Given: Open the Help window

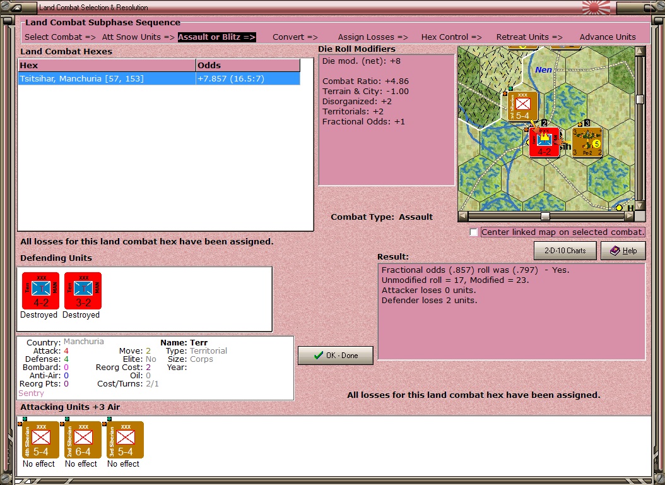Looking at the screenshot, I should point(623,251).
